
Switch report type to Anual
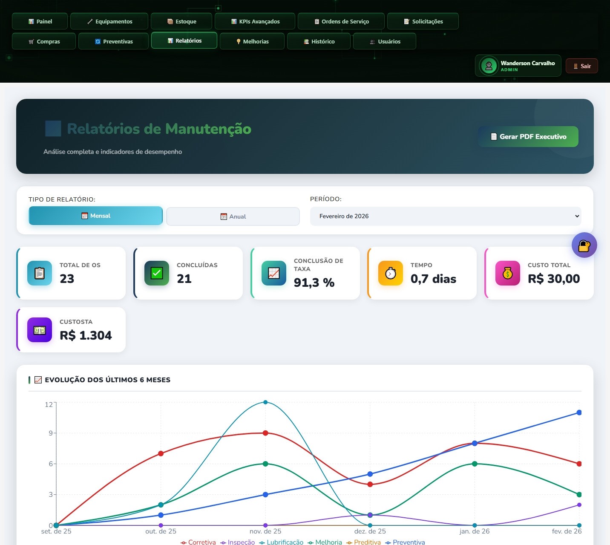pos(233,216)
